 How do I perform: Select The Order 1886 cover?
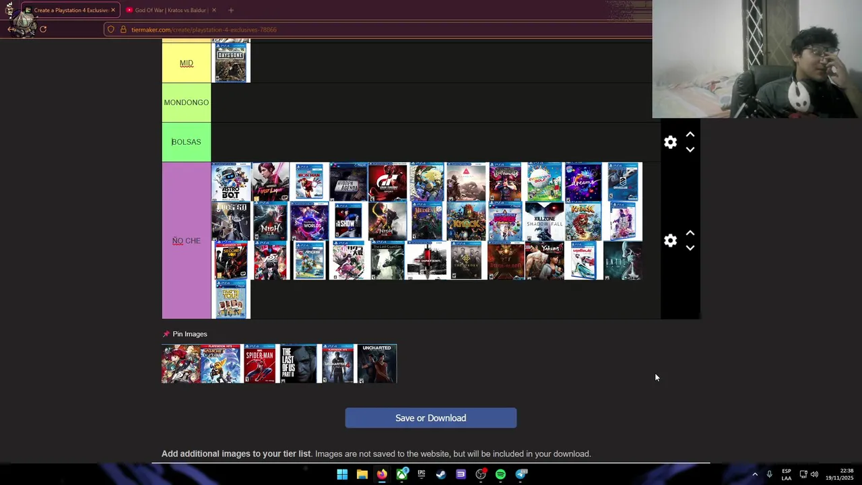coord(465,260)
